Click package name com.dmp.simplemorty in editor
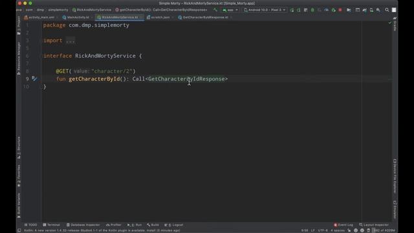 (99, 25)
